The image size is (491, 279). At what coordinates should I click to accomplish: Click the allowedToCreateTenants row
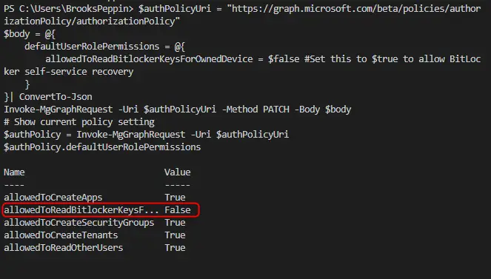point(95,235)
